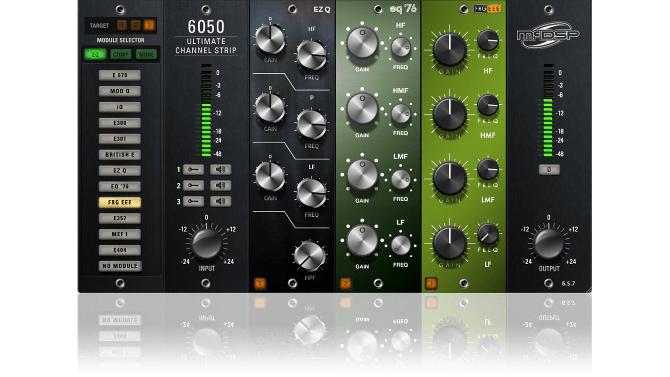Switch to the COMP module selector tab

[x=121, y=54]
